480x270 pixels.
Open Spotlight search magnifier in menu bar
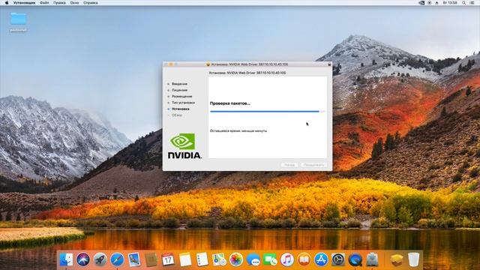464,3
